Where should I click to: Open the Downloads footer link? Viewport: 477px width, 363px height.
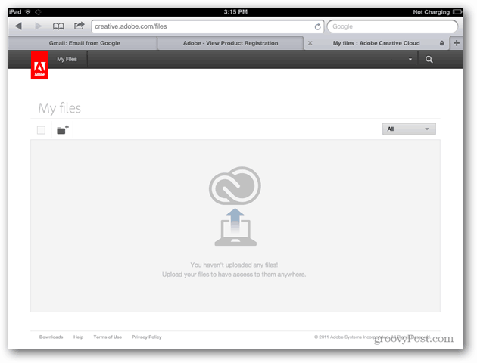point(51,337)
